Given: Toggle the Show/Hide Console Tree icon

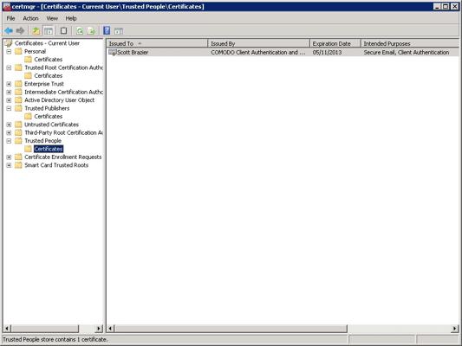Looking at the screenshot, I should [49, 30].
